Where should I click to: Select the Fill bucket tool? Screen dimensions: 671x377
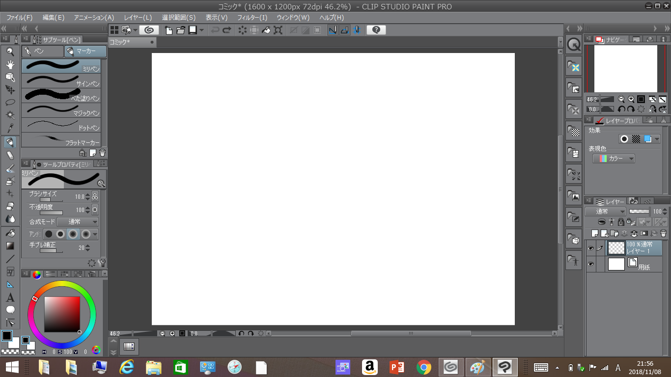point(10,233)
